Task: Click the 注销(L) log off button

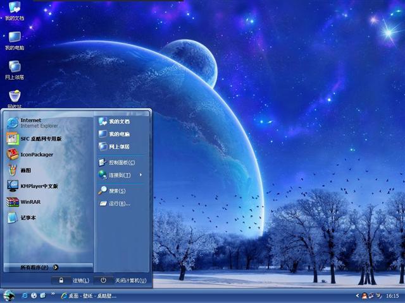Action: (81, 280)
